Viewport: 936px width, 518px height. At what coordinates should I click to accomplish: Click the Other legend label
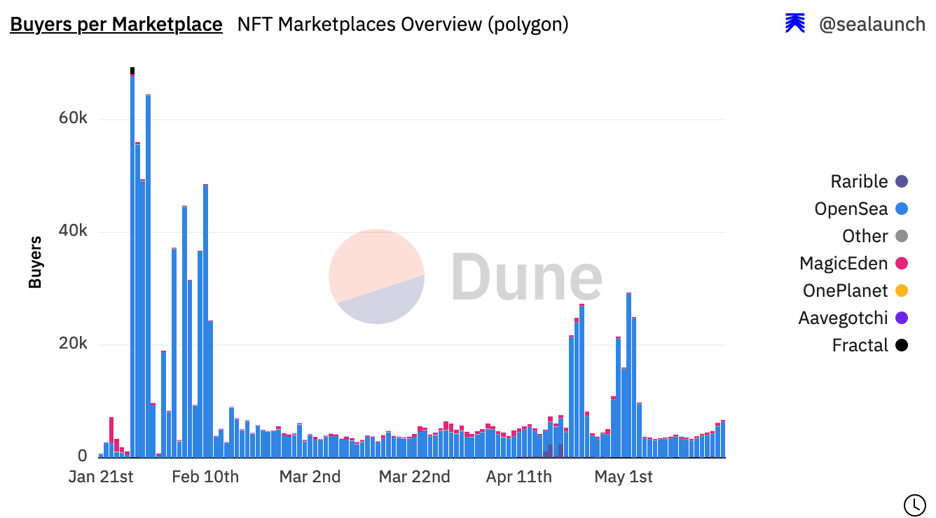(865, 236)
